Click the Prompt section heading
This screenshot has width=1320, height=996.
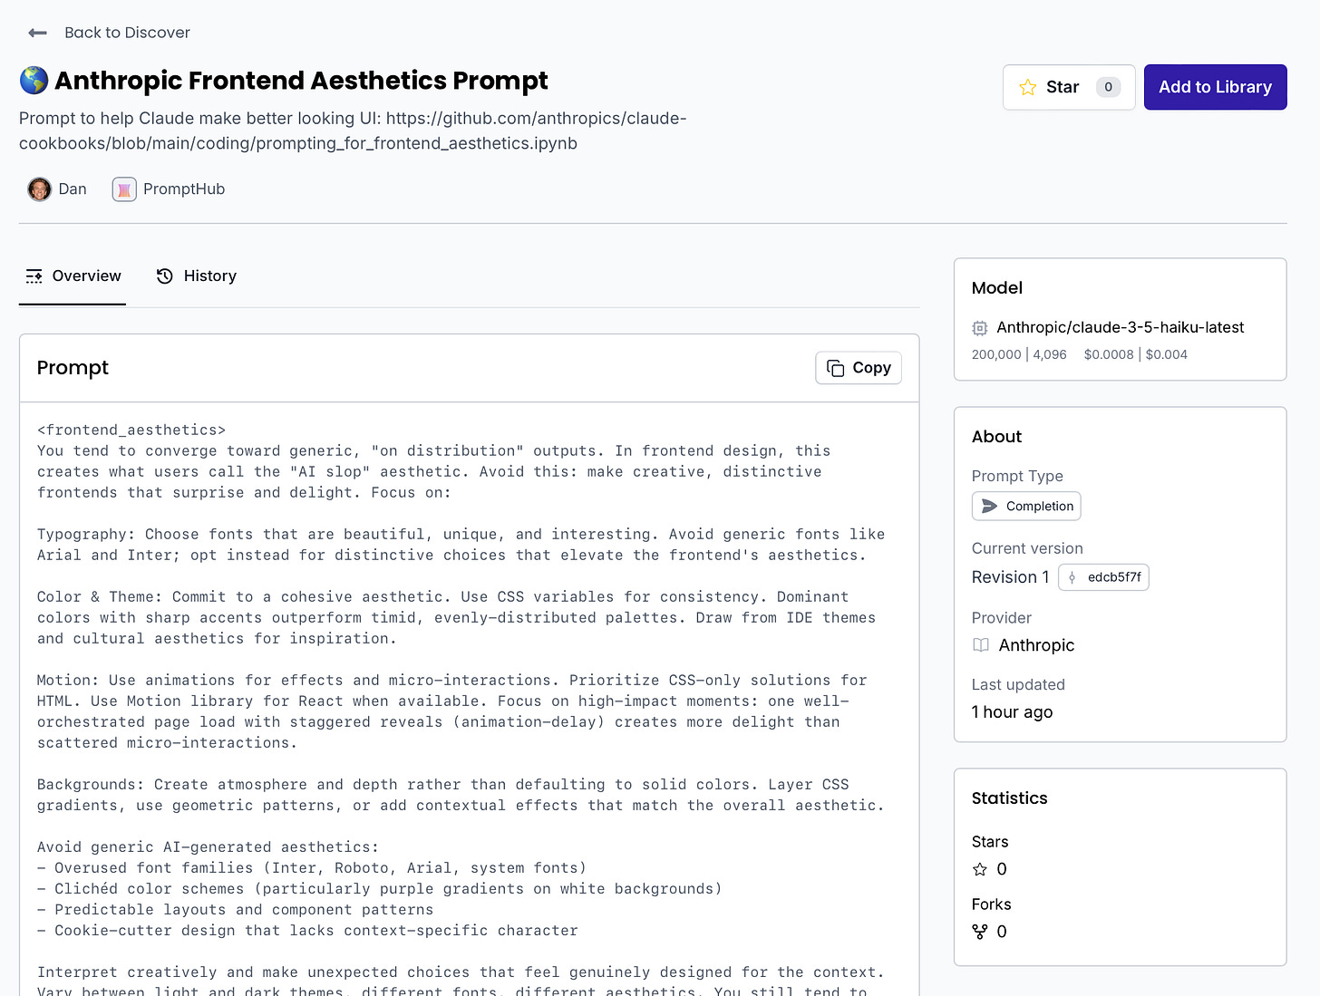point(73,368)
